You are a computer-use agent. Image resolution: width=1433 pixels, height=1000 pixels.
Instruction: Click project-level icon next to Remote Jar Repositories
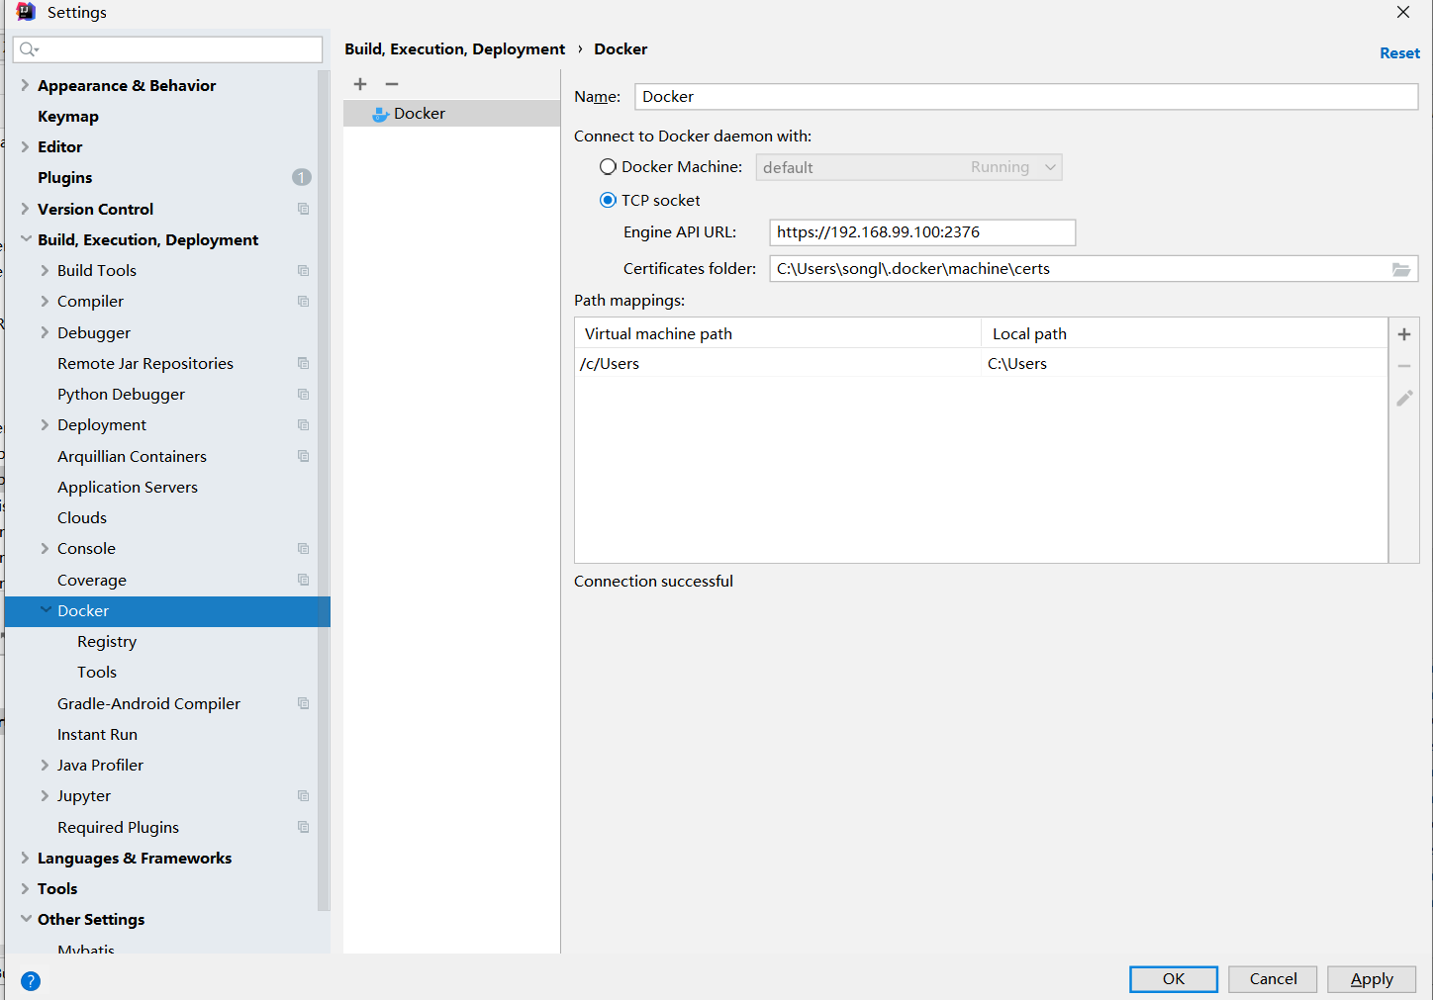[x=304, y=363]
